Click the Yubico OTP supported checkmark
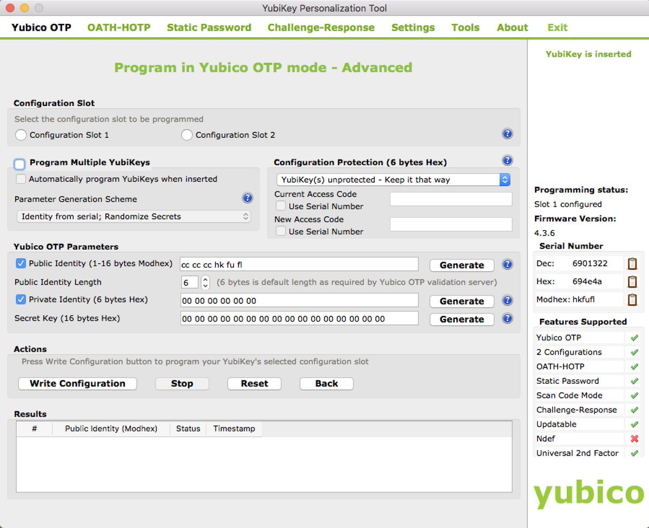649x528 pixels. click(x=634, y=338)
